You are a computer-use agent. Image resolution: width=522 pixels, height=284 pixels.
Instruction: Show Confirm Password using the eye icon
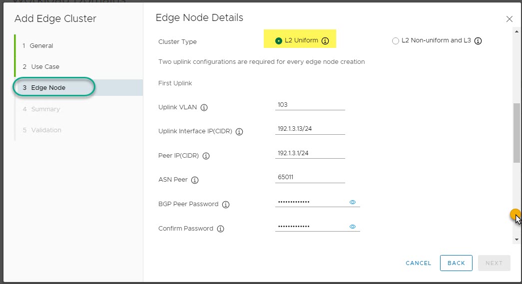pyautogui.click(x=352, y=227)
